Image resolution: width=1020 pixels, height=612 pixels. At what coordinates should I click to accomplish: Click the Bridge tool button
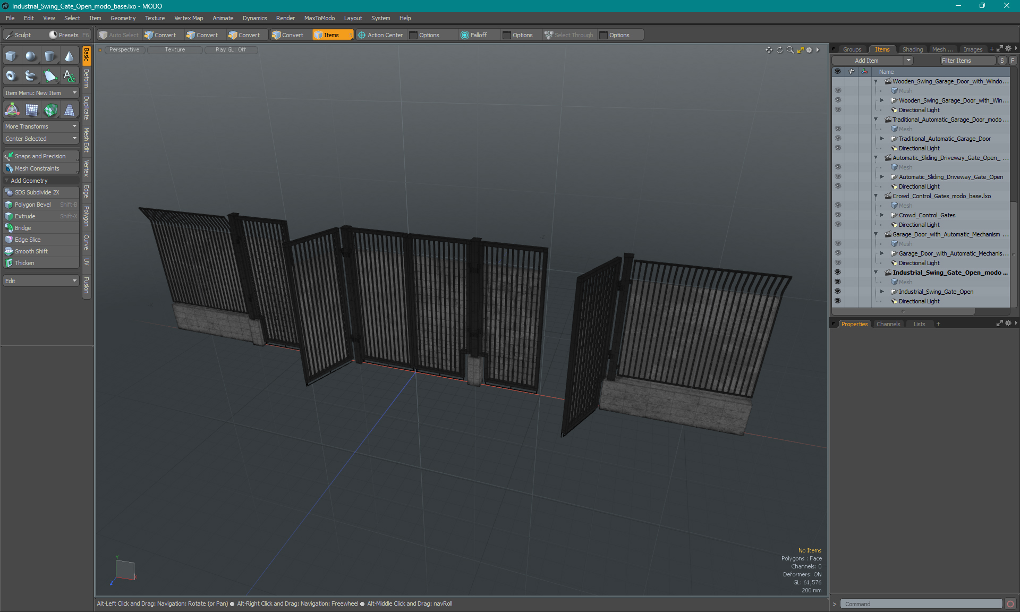41,228
